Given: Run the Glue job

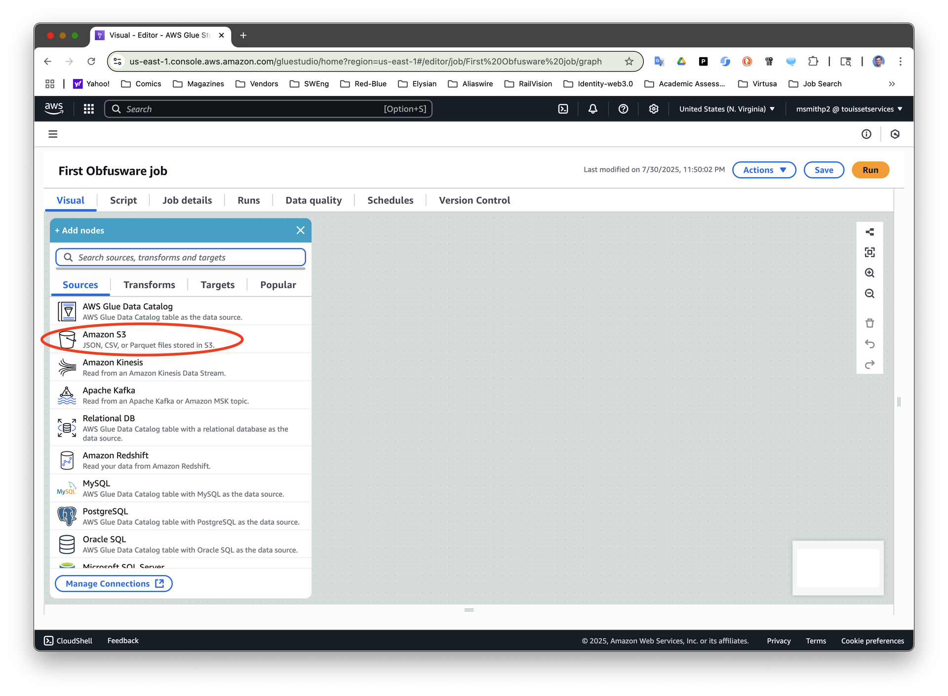Looking at the screenshot, I should click(x=870, y=170).
